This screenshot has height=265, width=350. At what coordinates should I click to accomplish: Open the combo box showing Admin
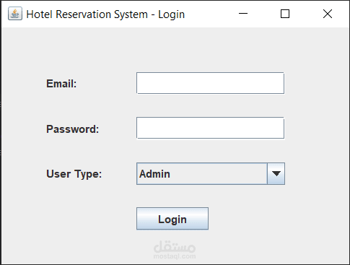(x=211, y=173)
